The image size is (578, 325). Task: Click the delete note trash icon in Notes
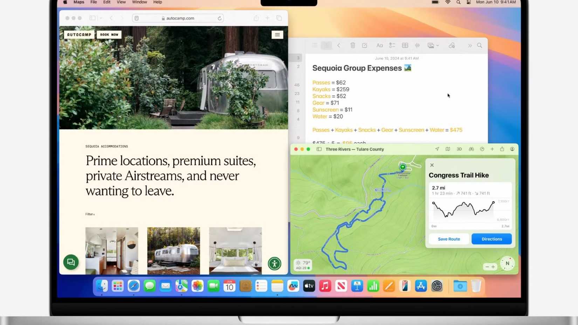(353, 46)
